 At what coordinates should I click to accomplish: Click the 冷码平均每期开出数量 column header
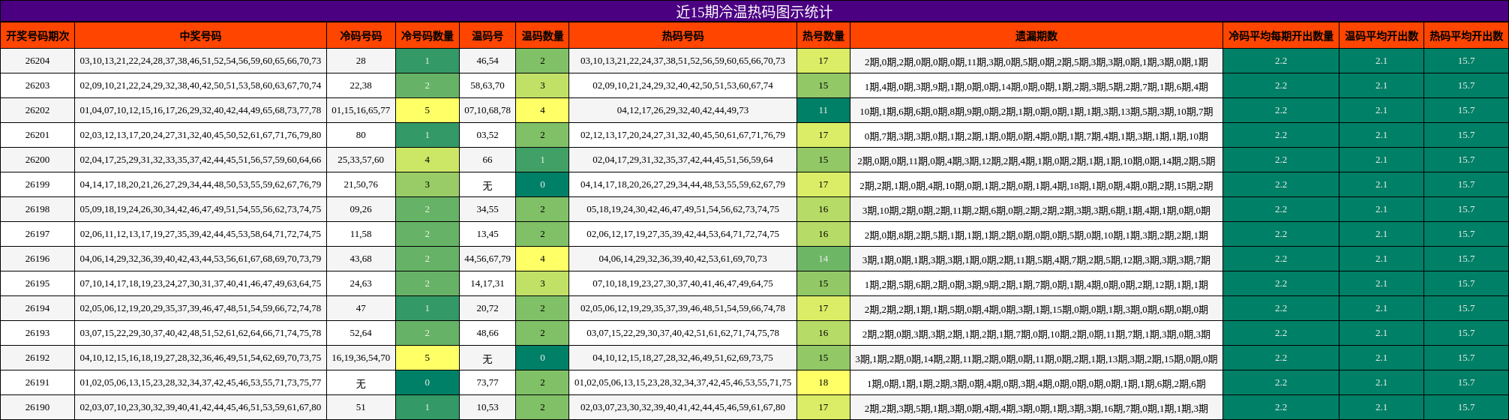[x=1281, y=36]
